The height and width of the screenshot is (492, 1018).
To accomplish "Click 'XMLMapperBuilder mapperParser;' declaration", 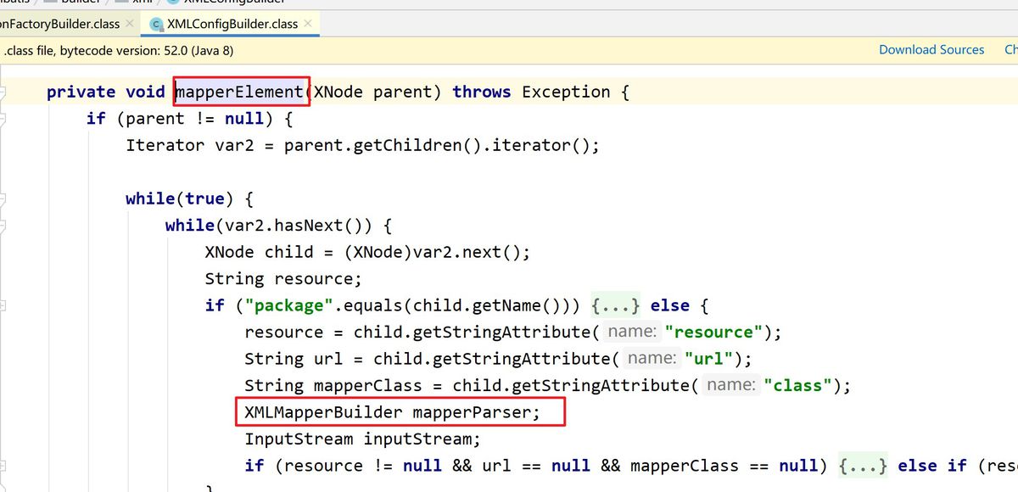I will 392,412.
